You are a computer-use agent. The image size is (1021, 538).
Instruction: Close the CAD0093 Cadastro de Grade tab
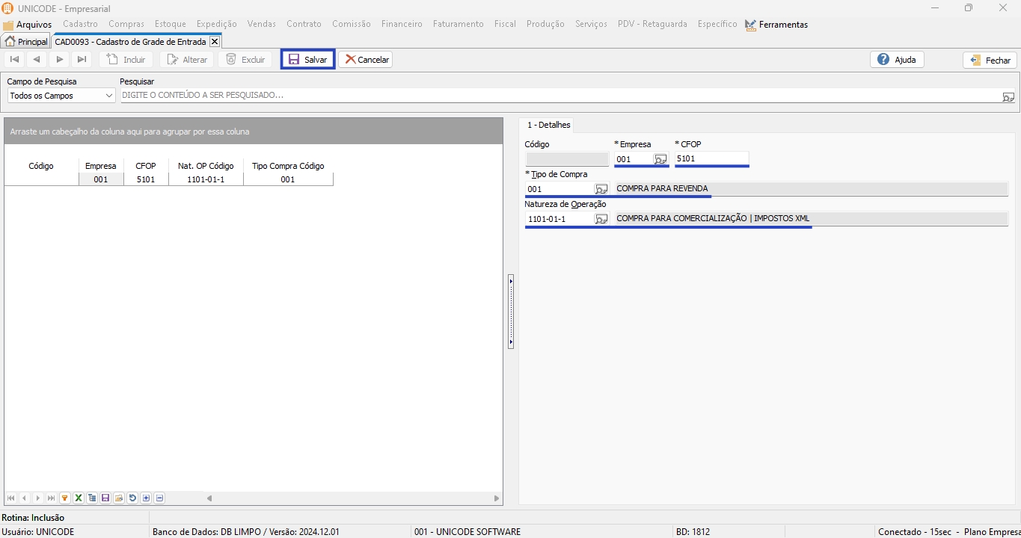pos(215,42)
